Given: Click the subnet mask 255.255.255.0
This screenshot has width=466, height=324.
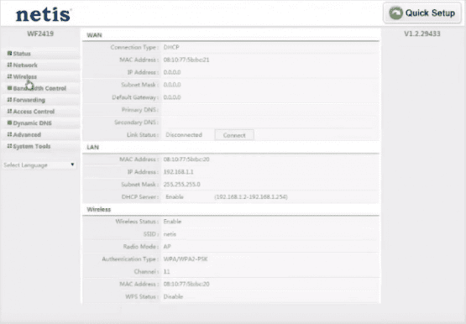Looking at the screenshot, I should (181, 185).
